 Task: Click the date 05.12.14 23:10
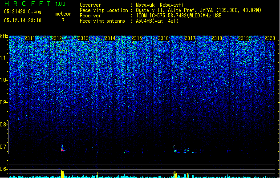[23, 20]
